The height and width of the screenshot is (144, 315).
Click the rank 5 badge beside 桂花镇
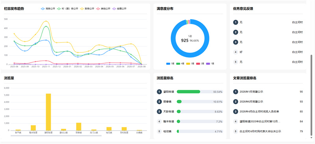tap(159, 131)
